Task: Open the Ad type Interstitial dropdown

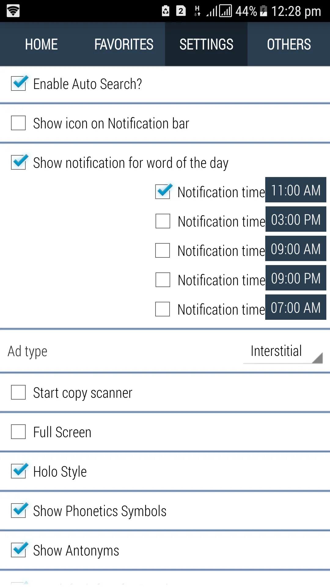Action: pyautogui.click(x=283, y=352)
